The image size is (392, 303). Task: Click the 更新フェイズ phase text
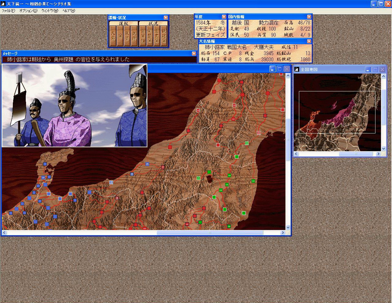(210, 35)
